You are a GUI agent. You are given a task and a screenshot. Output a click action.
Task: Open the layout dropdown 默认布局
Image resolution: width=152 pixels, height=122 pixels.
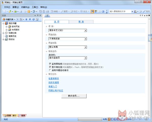tap(68, 47)
